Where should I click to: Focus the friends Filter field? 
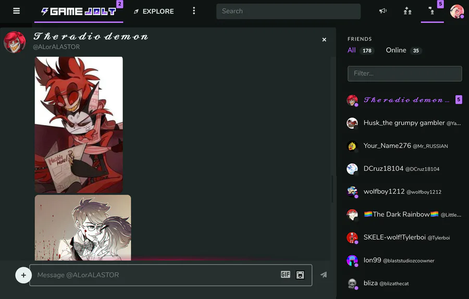point(405,73)
